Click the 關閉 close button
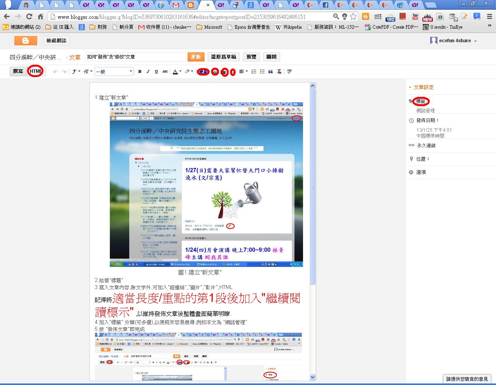 (x=272, y=57)
